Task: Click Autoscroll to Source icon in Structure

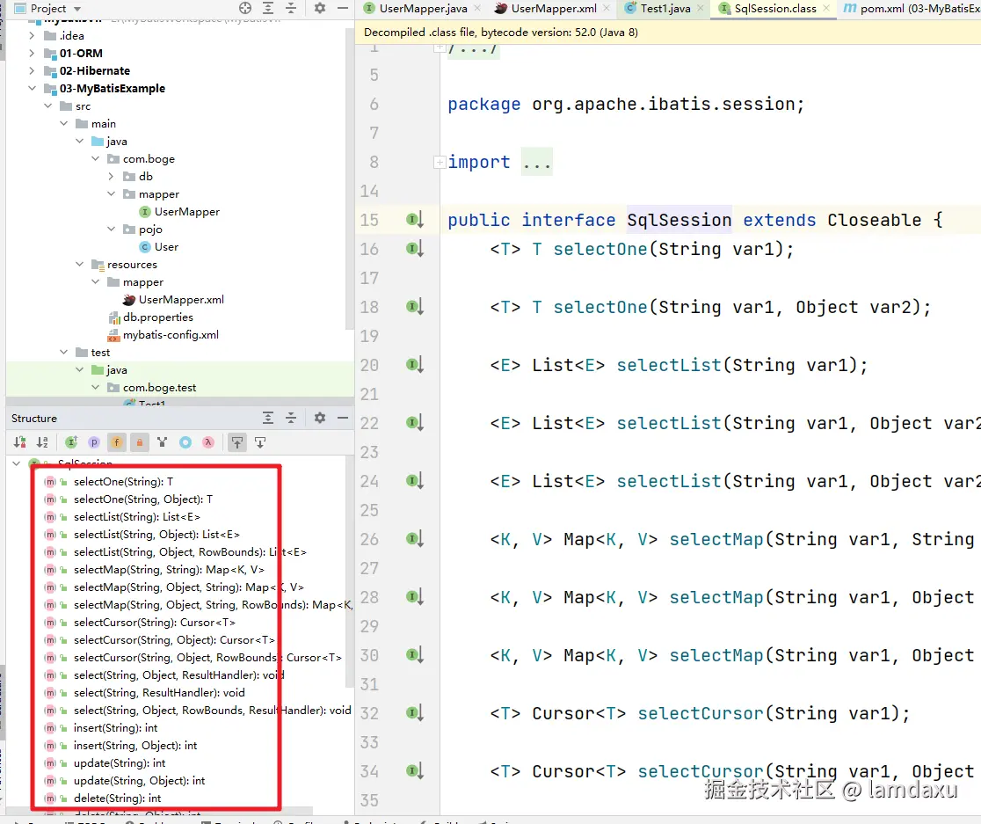Action: point(237,442)
